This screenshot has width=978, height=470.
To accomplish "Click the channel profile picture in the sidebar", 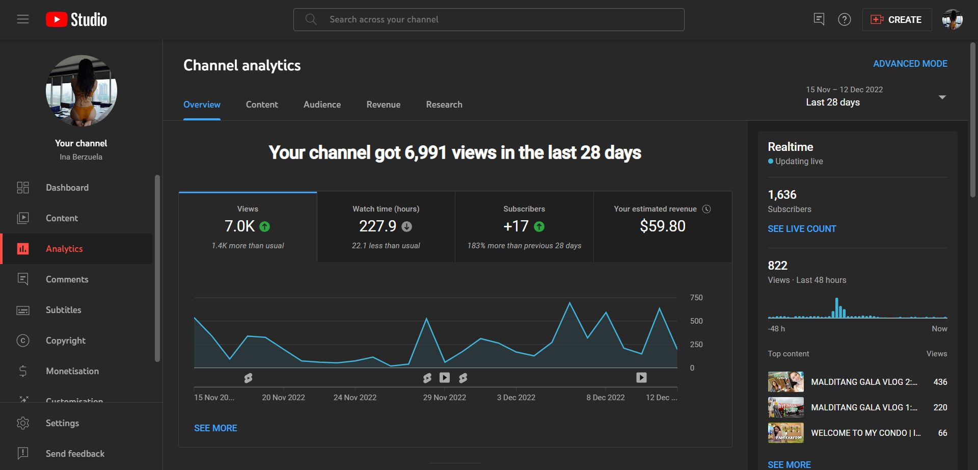I will 81,91.
